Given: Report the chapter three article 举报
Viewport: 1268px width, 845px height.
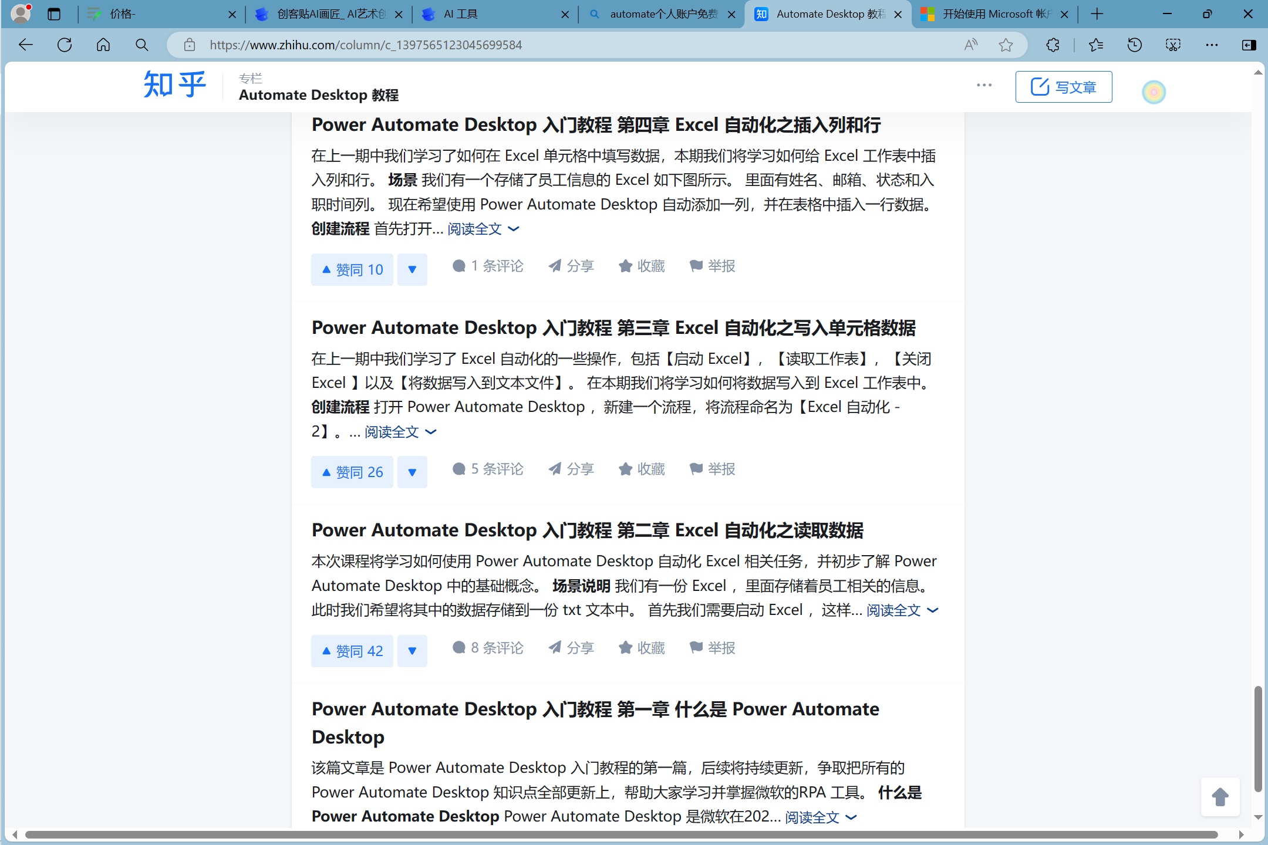Looking at the screenshot, I should tap(712, 469).
